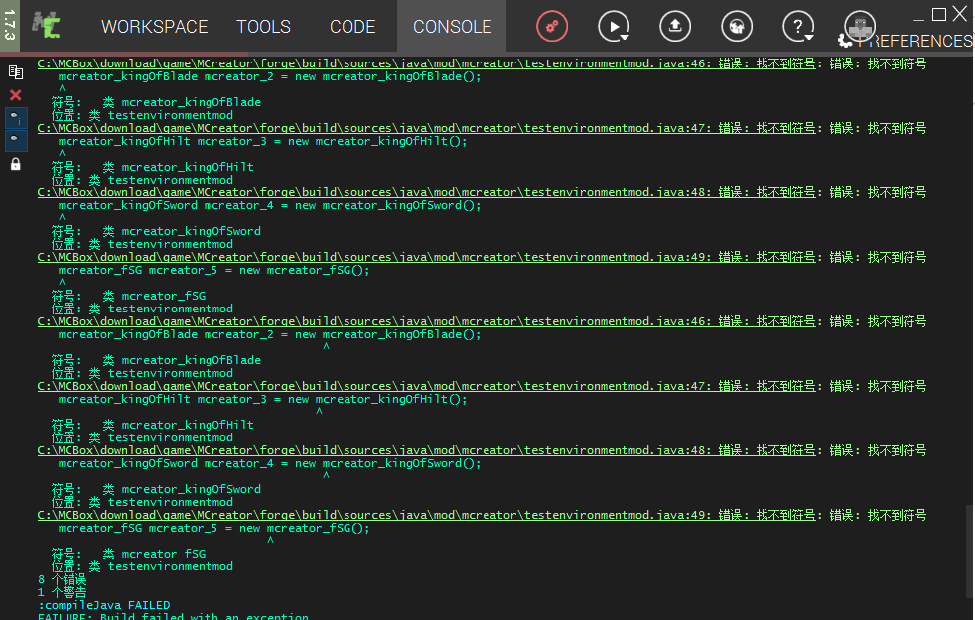975x620 pixels.
Task: Open last testenvironmentmod.java:49 error link
Action: (426, 515)
